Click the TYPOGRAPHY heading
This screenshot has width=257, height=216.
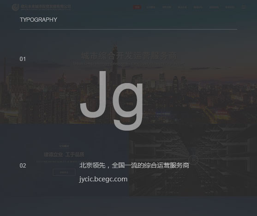[38, 20]
